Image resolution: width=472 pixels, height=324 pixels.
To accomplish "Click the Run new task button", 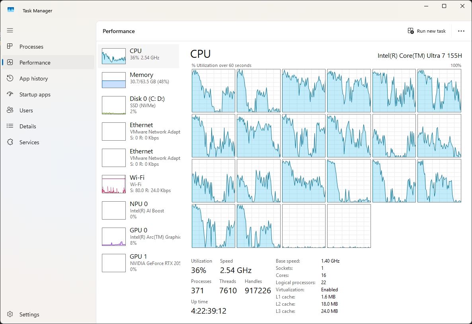I will (x=427, y=31).
